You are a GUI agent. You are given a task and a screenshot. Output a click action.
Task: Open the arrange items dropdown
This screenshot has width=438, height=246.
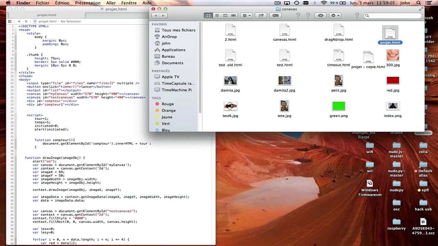tap(246, 15)
